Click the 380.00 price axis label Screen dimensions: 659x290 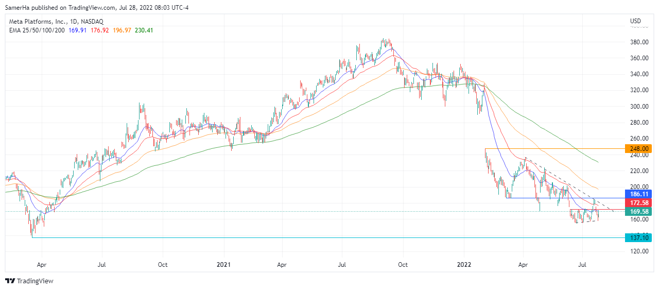click(x=638, y=42)
